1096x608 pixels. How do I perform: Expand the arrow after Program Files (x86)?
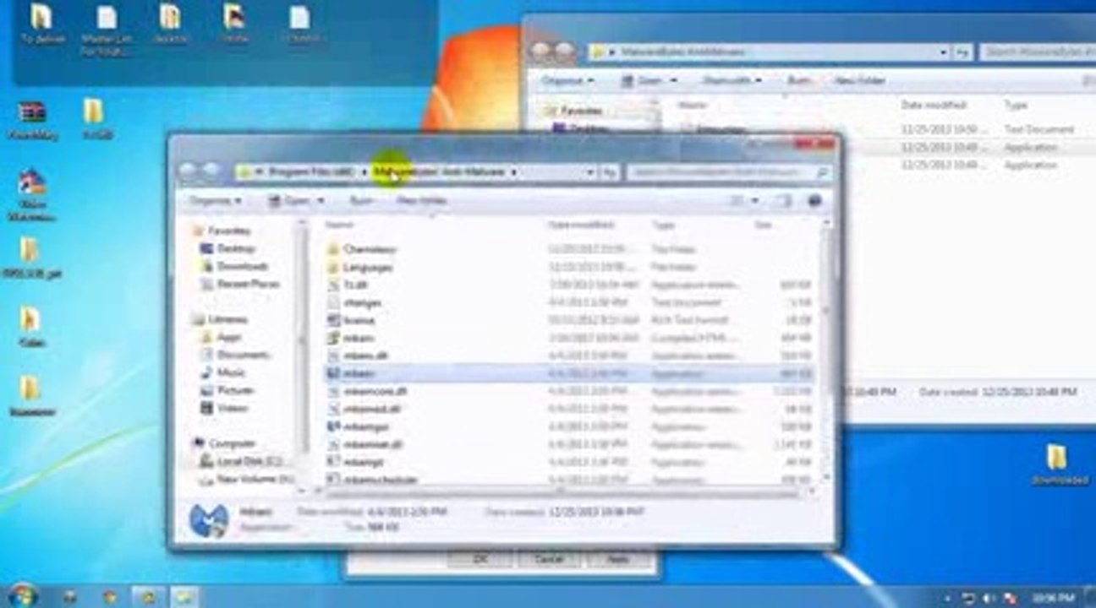click(x=364, y=172)
